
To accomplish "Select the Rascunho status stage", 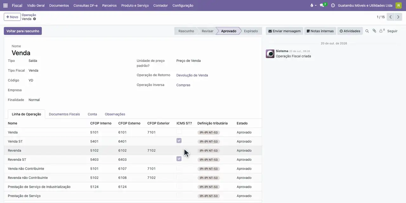I will 186,31.
